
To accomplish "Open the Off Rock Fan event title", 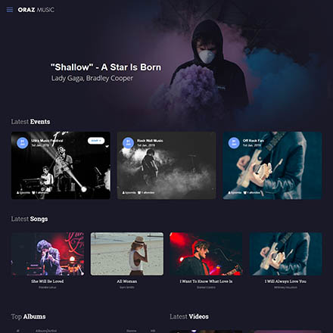I will coord(254,141).
